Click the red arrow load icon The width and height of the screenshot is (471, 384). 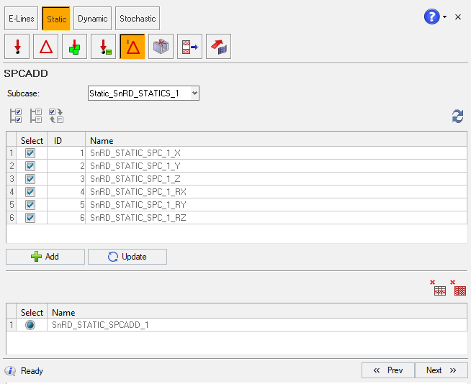(17, 47)
